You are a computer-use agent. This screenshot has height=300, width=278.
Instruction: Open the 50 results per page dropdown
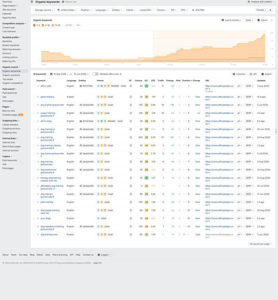(x=261, y=244)
